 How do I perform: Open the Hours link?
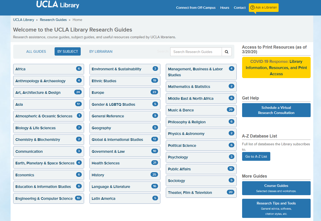[225, 8]
